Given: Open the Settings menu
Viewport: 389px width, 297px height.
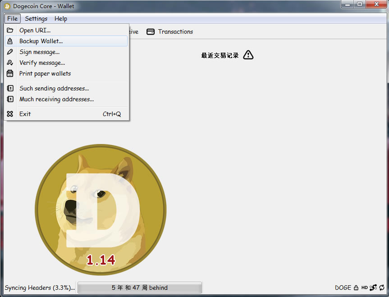Looking at the screenshot, I should (x=36, y=18).
